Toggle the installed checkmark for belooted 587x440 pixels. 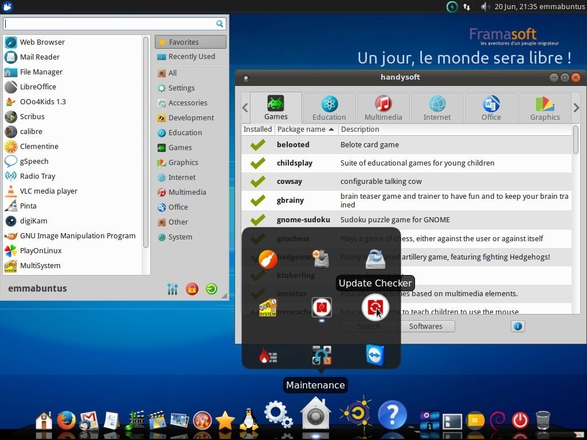click(x=258, y=145)
